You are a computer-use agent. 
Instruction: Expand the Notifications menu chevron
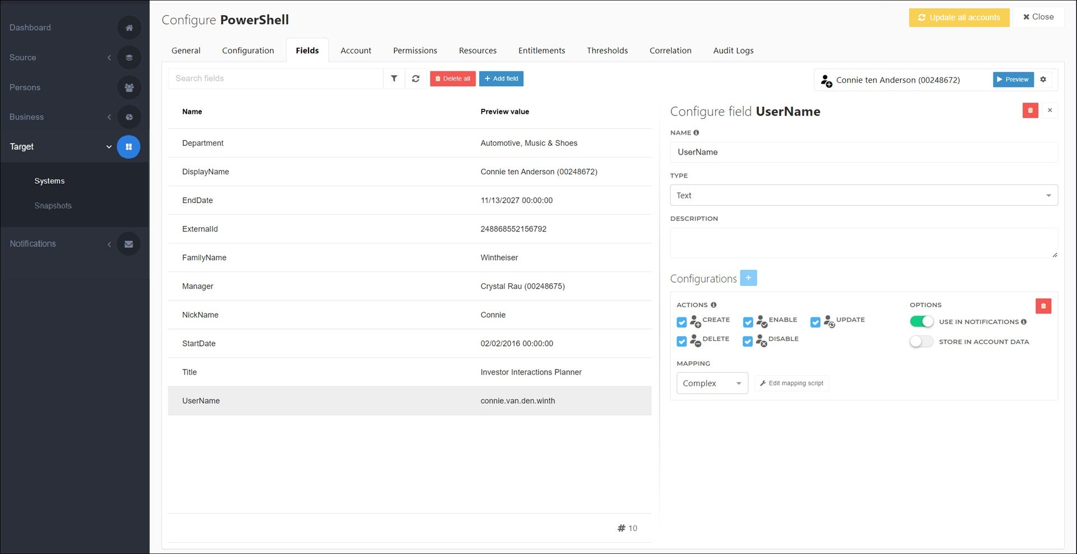(109, 244)
